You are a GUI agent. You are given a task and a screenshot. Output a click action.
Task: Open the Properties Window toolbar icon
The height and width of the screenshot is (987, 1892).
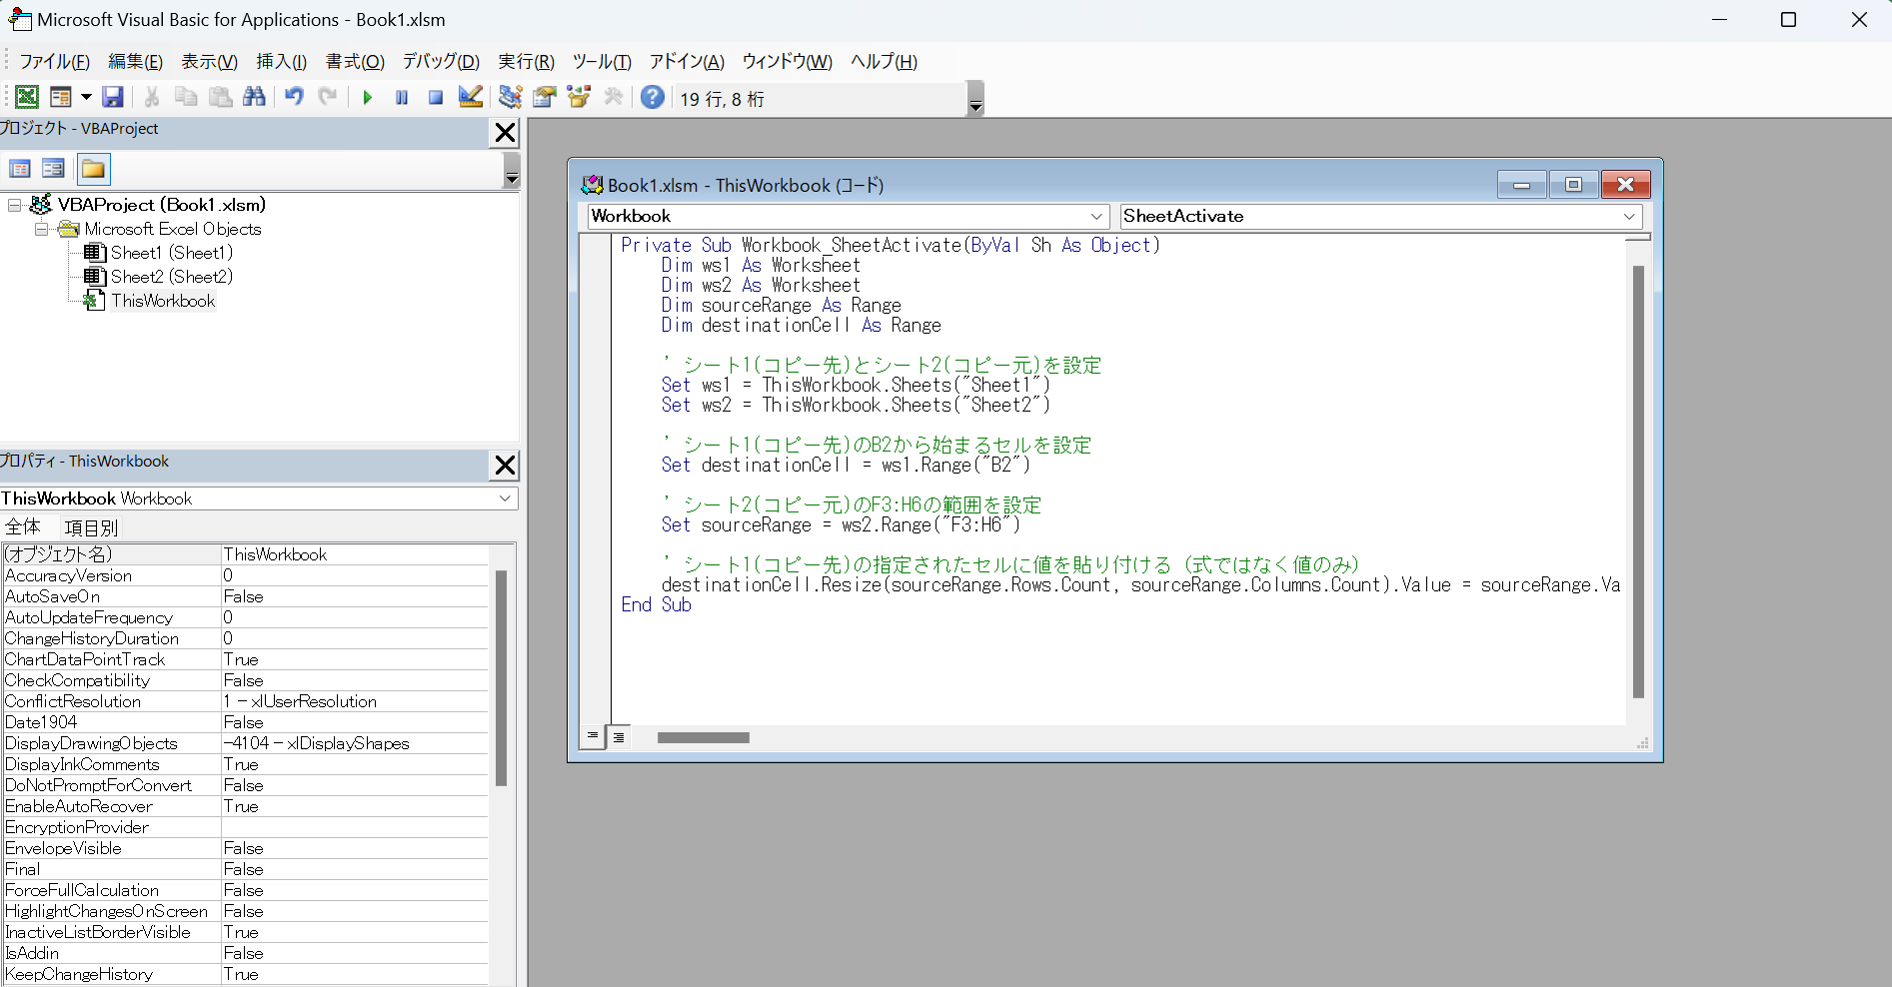(x=545, y=97)
